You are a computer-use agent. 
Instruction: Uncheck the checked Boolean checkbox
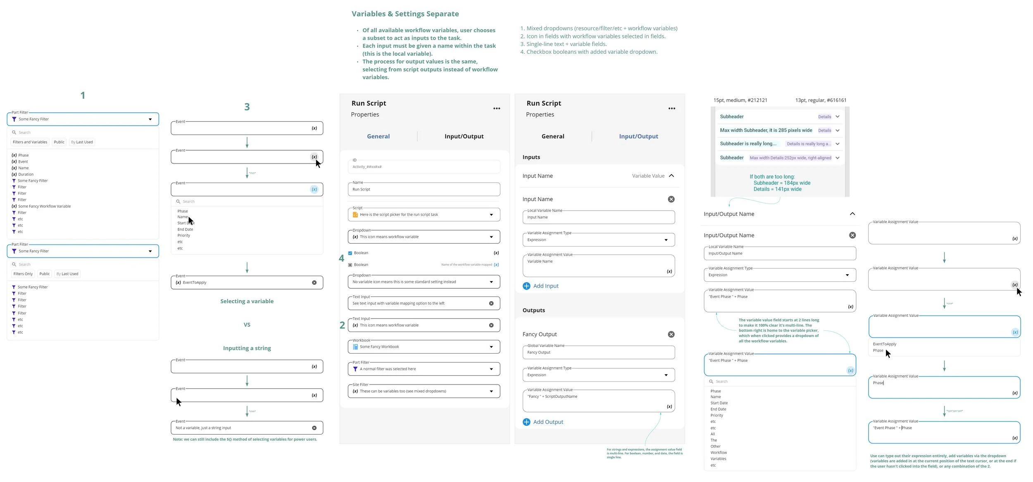point(350,253)
